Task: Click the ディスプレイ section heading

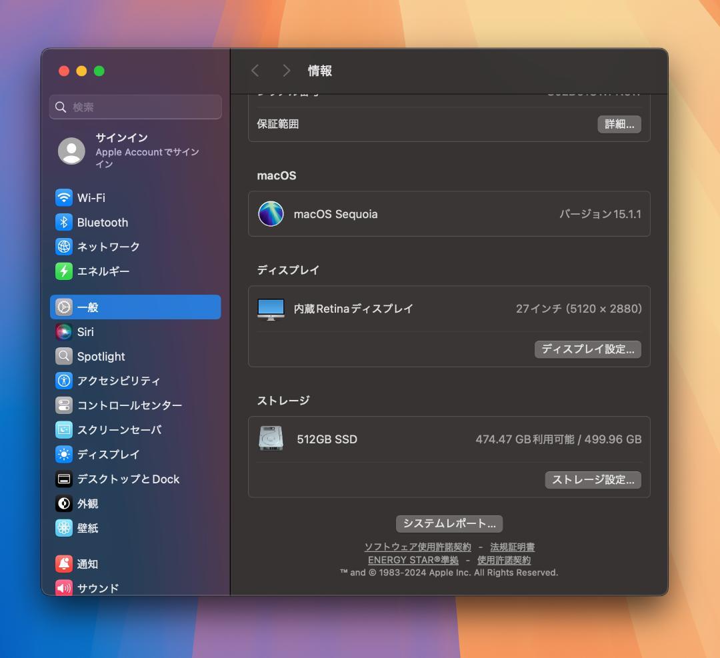Action: [288, 270]
